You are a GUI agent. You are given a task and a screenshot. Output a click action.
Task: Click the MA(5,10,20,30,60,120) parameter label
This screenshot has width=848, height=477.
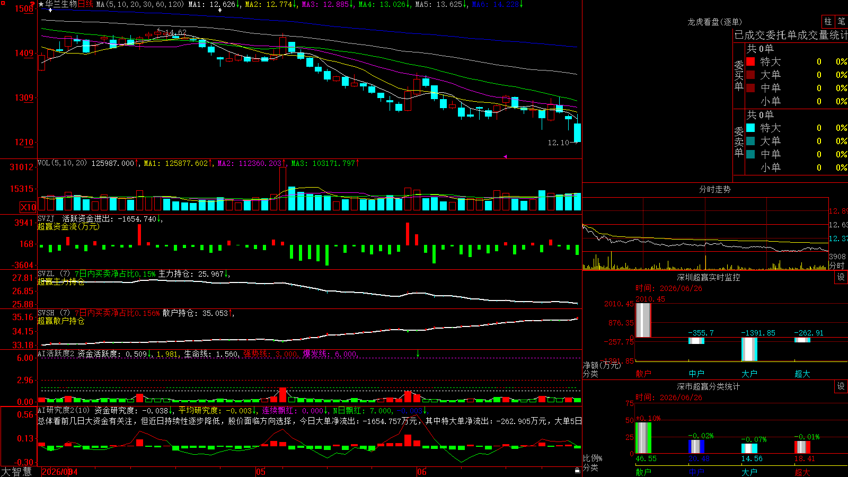140,4
